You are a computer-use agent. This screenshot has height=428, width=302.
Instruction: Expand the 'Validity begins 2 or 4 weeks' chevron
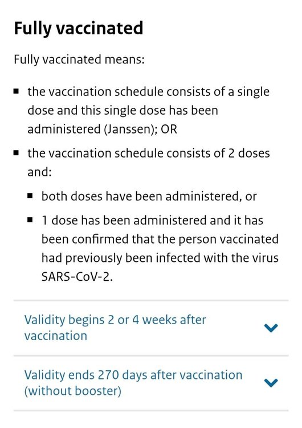pyautogui.click(x=271, y=328)
